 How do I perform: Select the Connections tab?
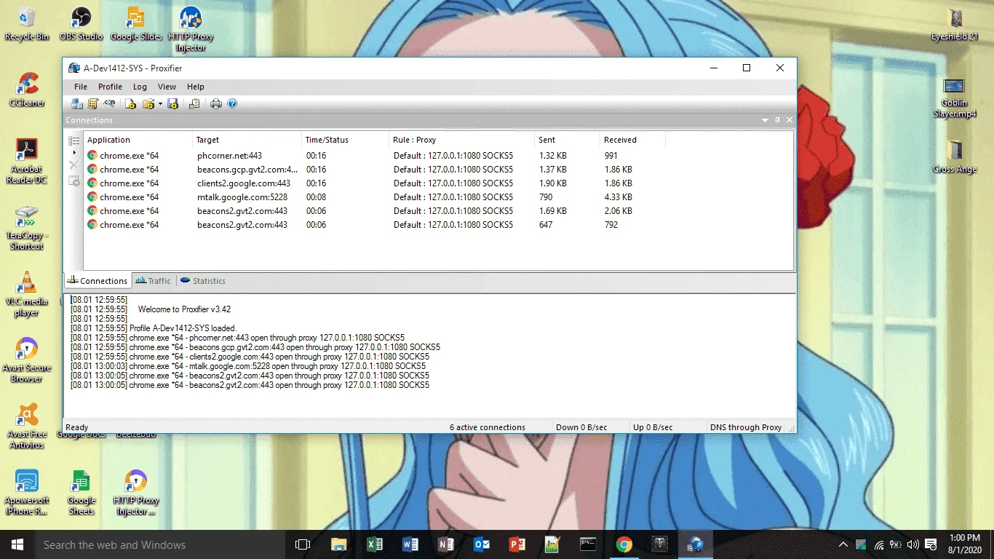click(x=98, y=281)
